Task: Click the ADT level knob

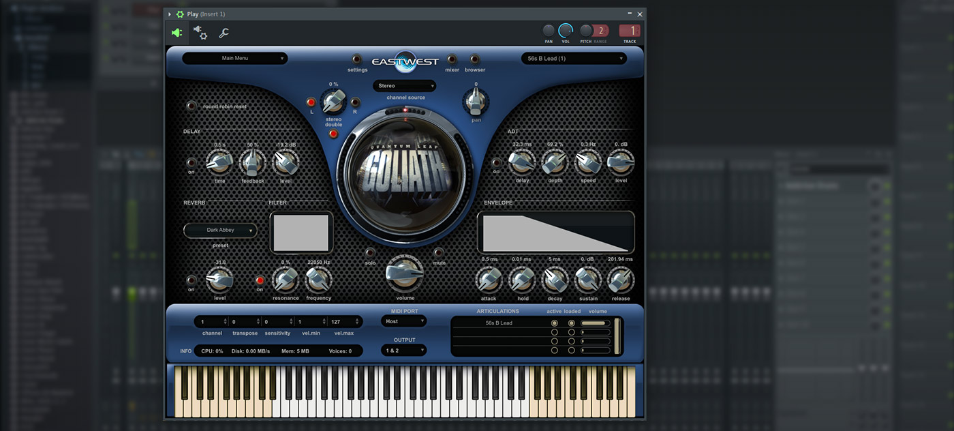Action: 621,162
